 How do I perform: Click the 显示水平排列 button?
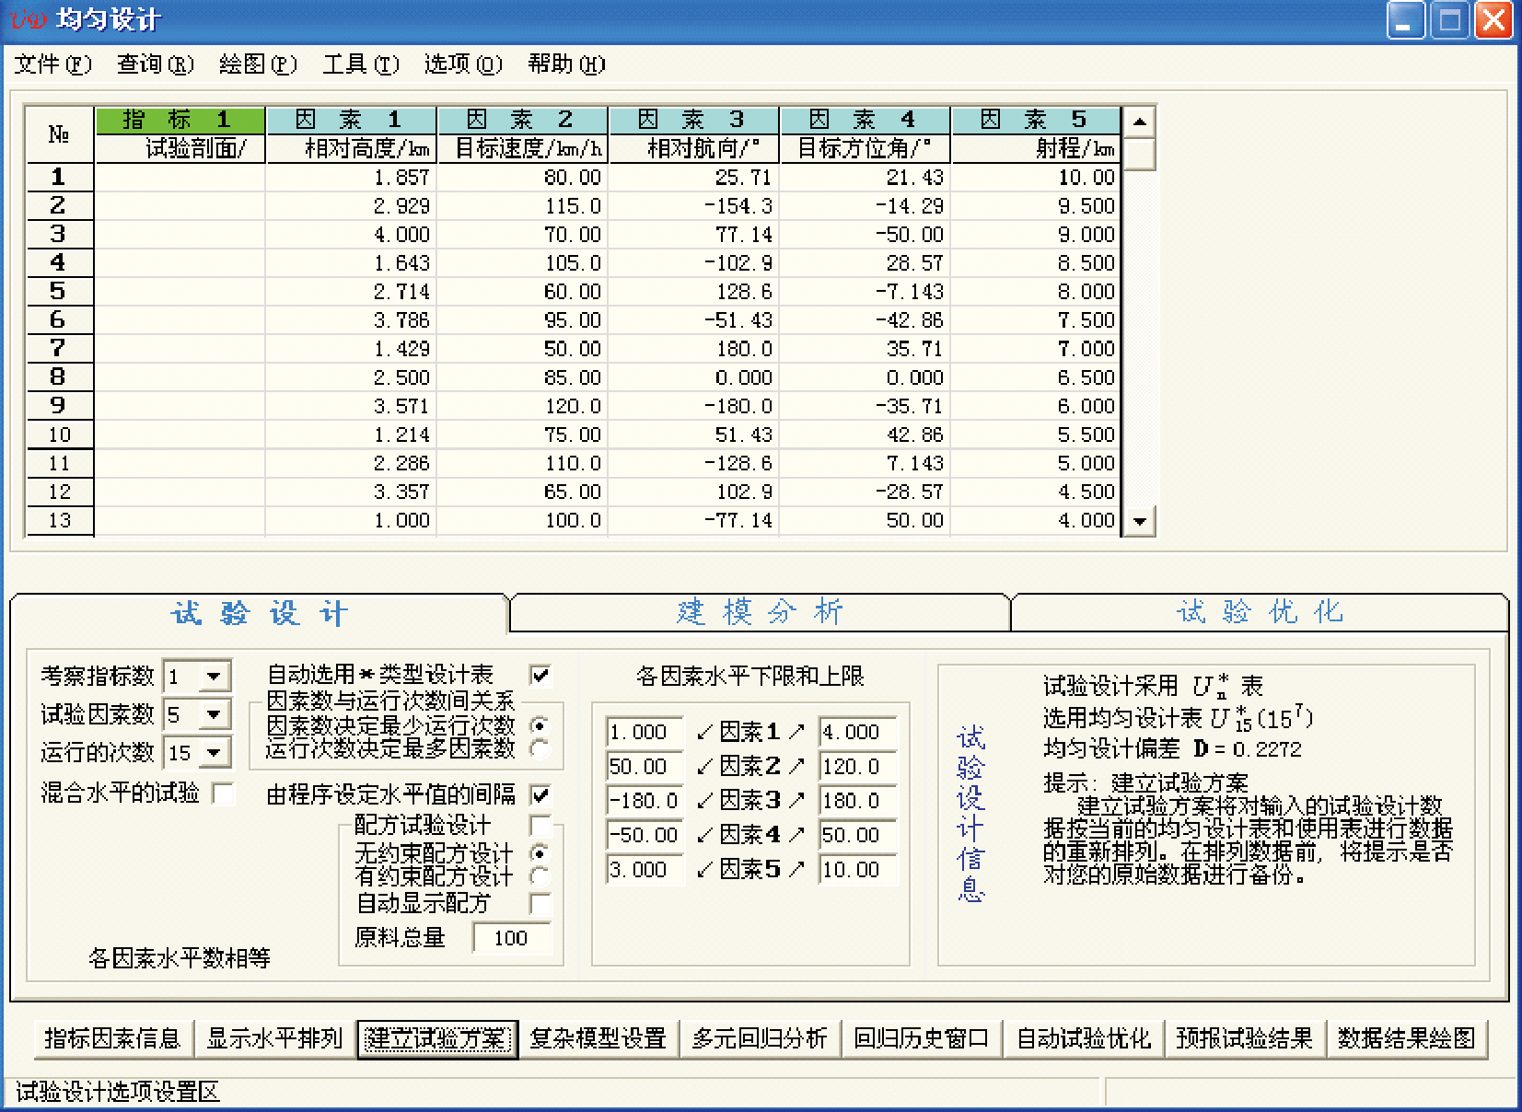274,1039
